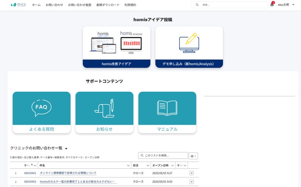The height and width of the screenshot is (187, 301).
Task: Open case number 00019403 link
Action: tap(30, 182)
